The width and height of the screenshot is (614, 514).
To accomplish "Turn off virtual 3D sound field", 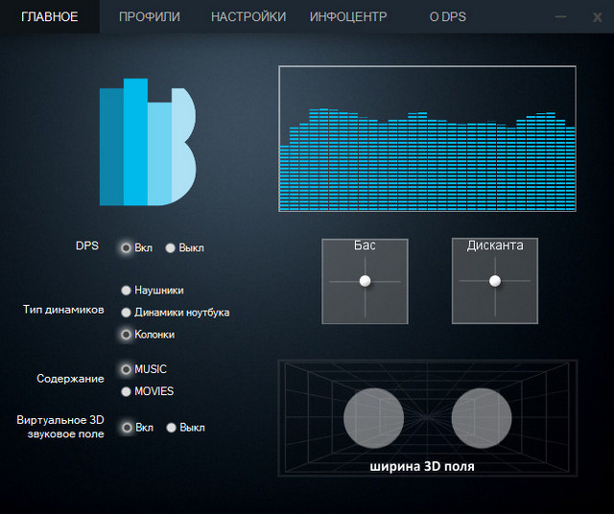I will [x=172, y=428].
